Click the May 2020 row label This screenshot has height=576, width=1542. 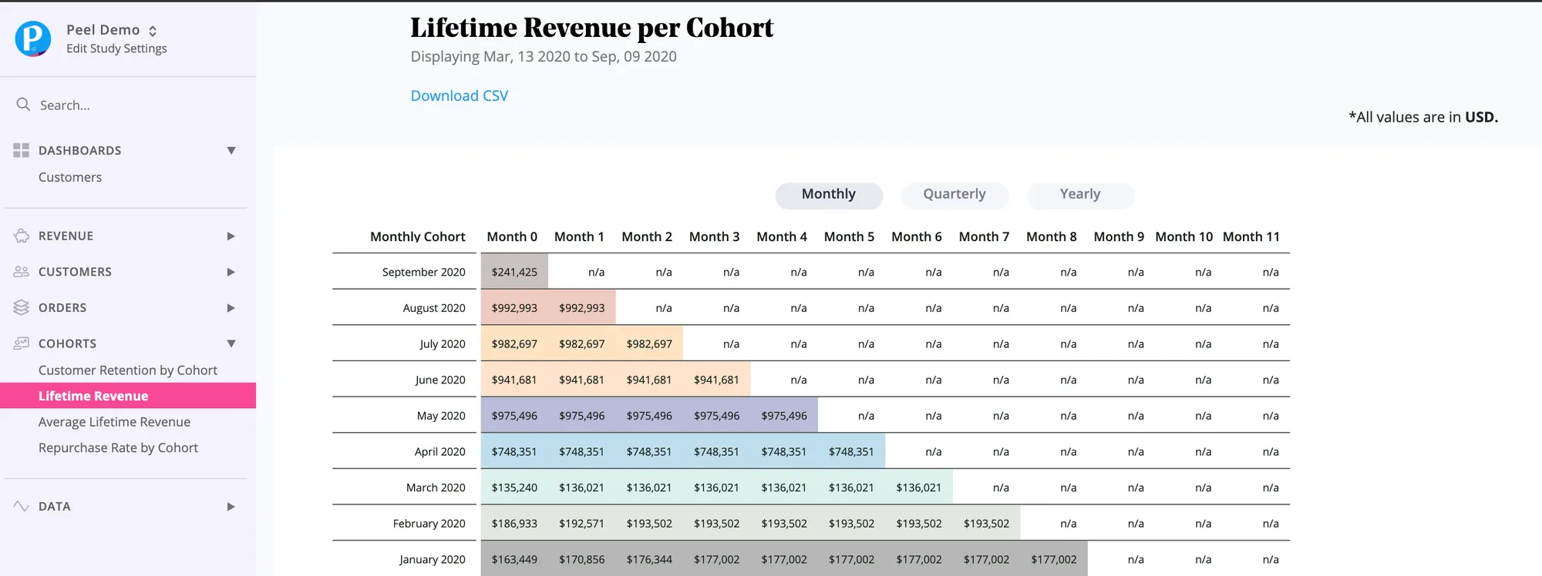pyautogui.click(x=441, y=416)
